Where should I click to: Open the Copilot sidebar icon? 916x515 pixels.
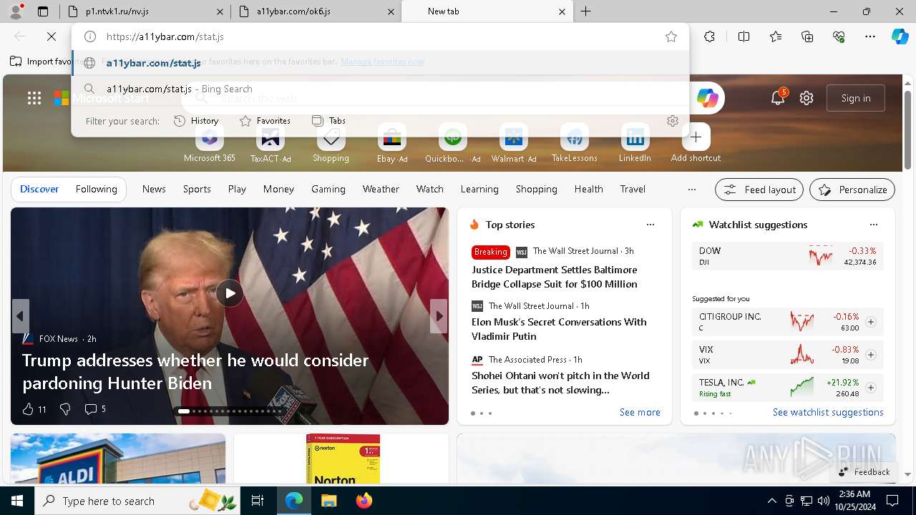click(x=900, y=36)
